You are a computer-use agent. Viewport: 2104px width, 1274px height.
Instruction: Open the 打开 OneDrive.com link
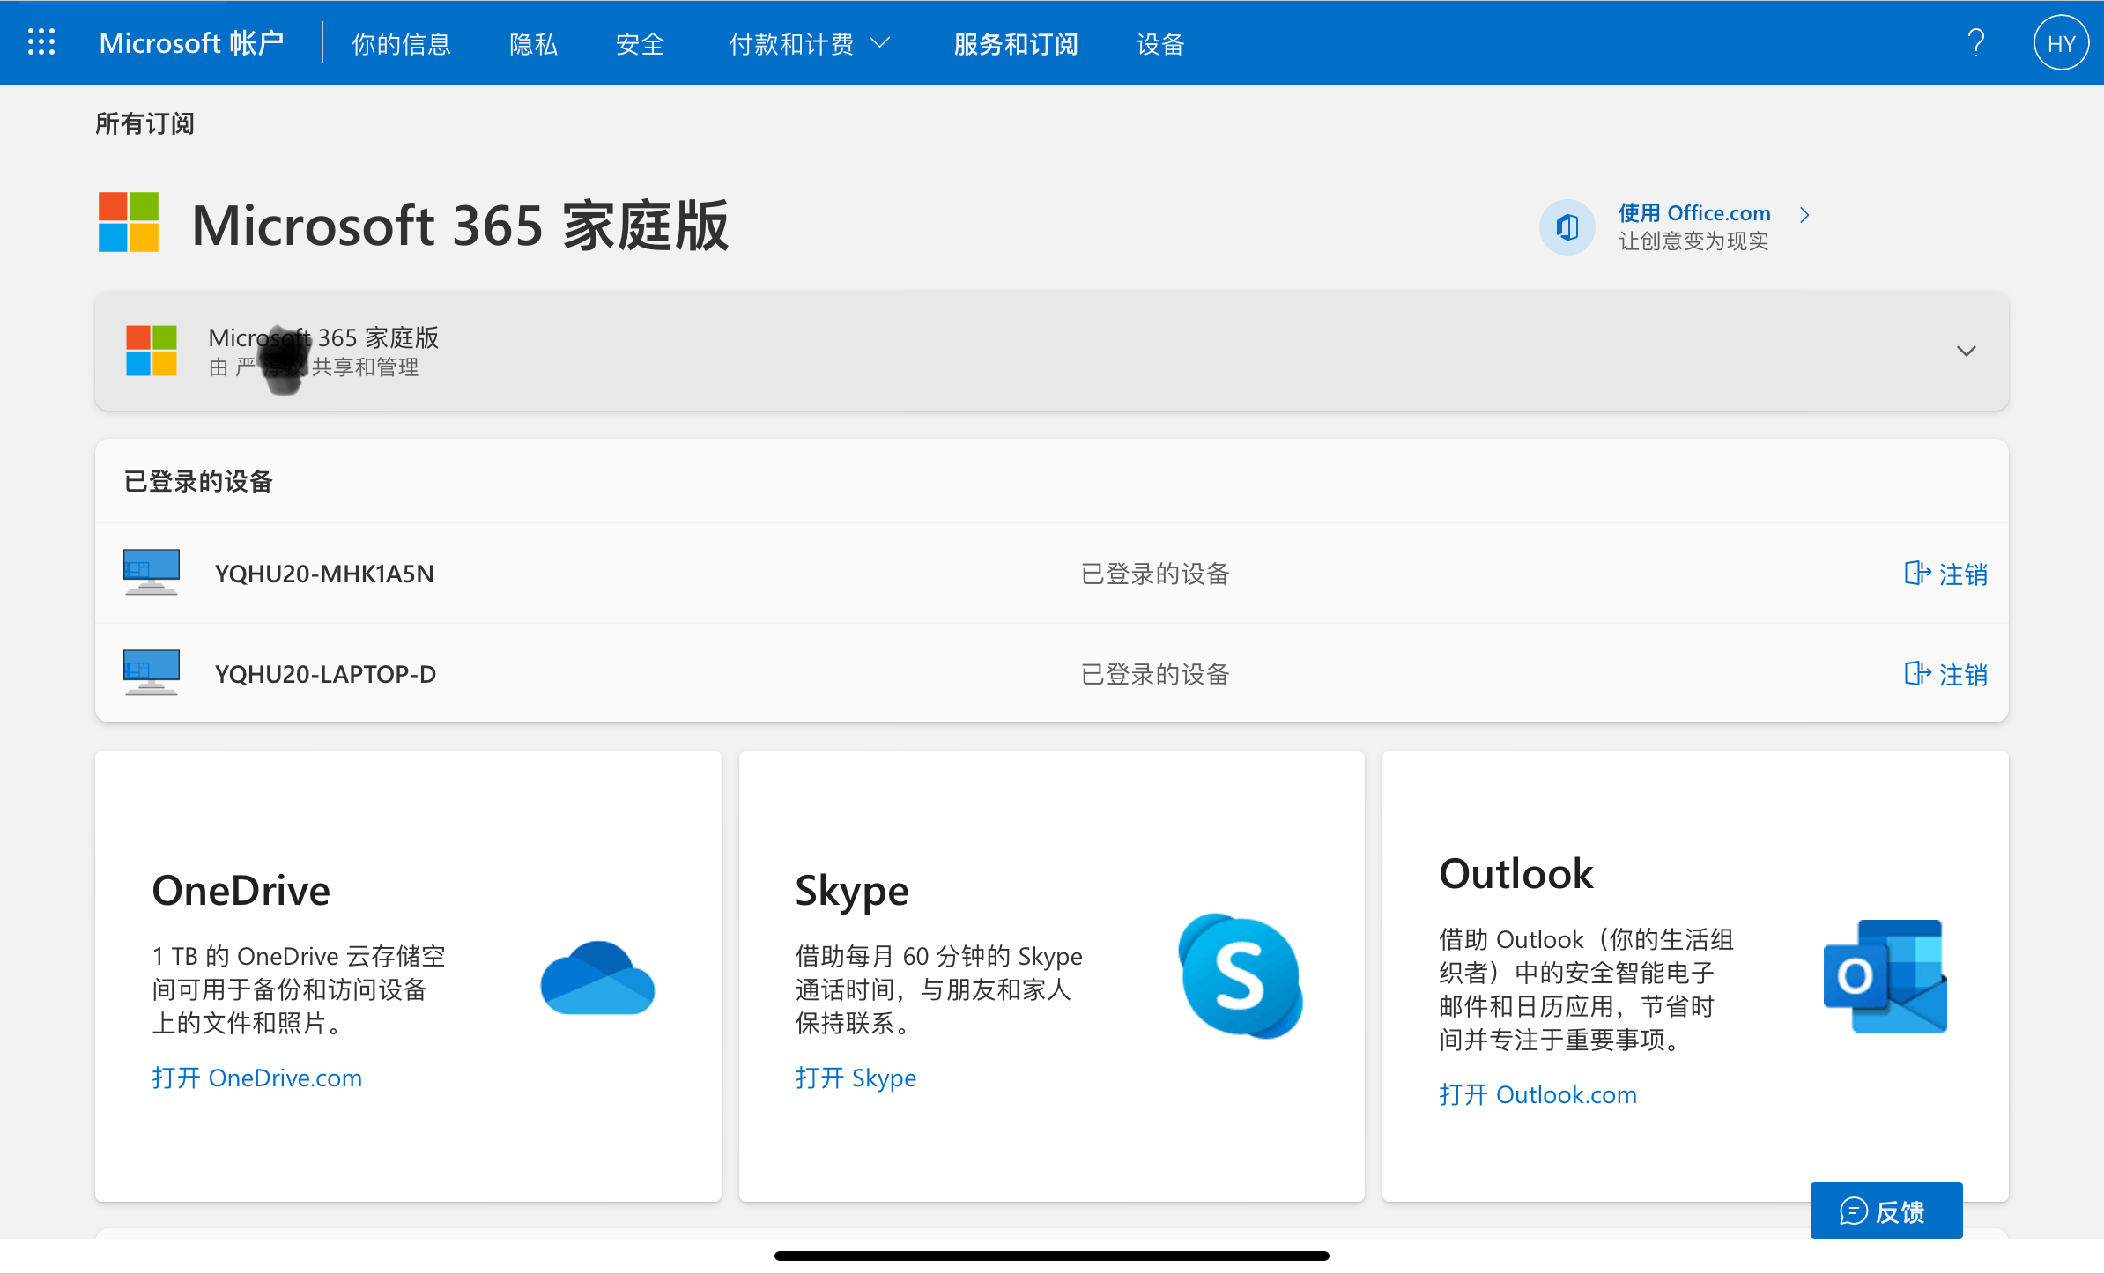(256, 1078)
